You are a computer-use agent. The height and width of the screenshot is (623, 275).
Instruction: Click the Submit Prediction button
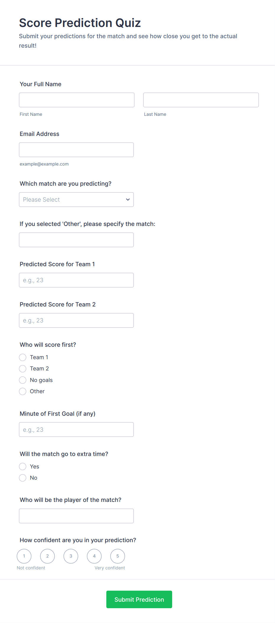click(x=139, y=599)
